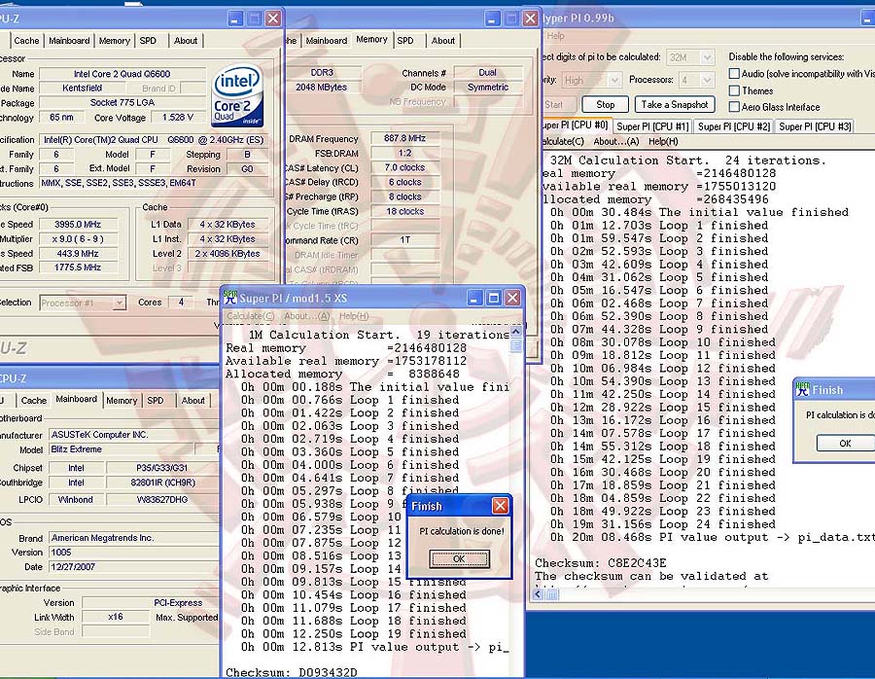
Task: Click the Stop button in Hyper PI
Action: point(605,104)
